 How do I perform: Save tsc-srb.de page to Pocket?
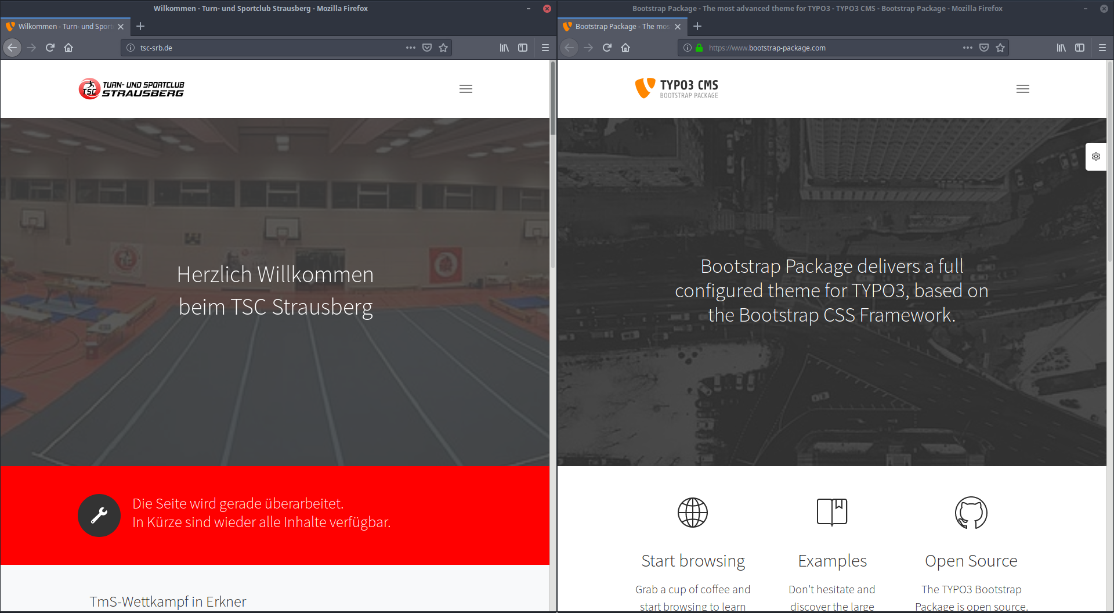click(x=427, y=48)
